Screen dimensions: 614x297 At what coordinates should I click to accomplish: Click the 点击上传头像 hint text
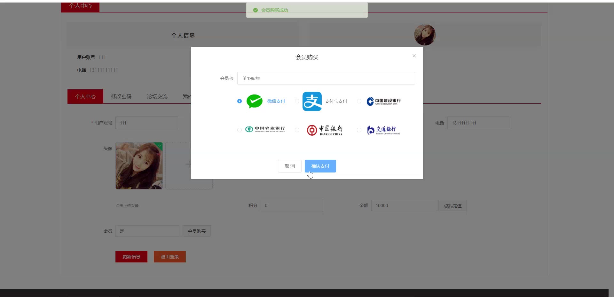pyautogui.click(x=127, y=206)
